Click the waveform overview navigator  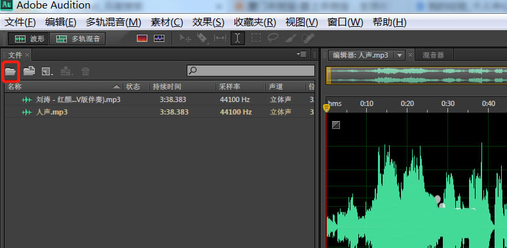click(x=417, y=75)
